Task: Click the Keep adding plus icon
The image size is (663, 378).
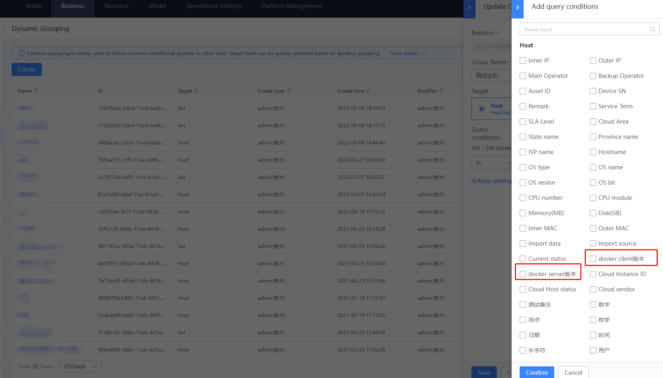Action: (x=475, y=181)
